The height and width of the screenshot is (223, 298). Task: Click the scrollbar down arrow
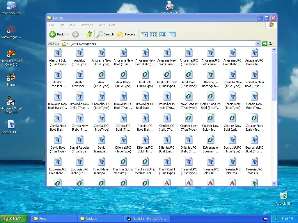(x=274, y=183)
